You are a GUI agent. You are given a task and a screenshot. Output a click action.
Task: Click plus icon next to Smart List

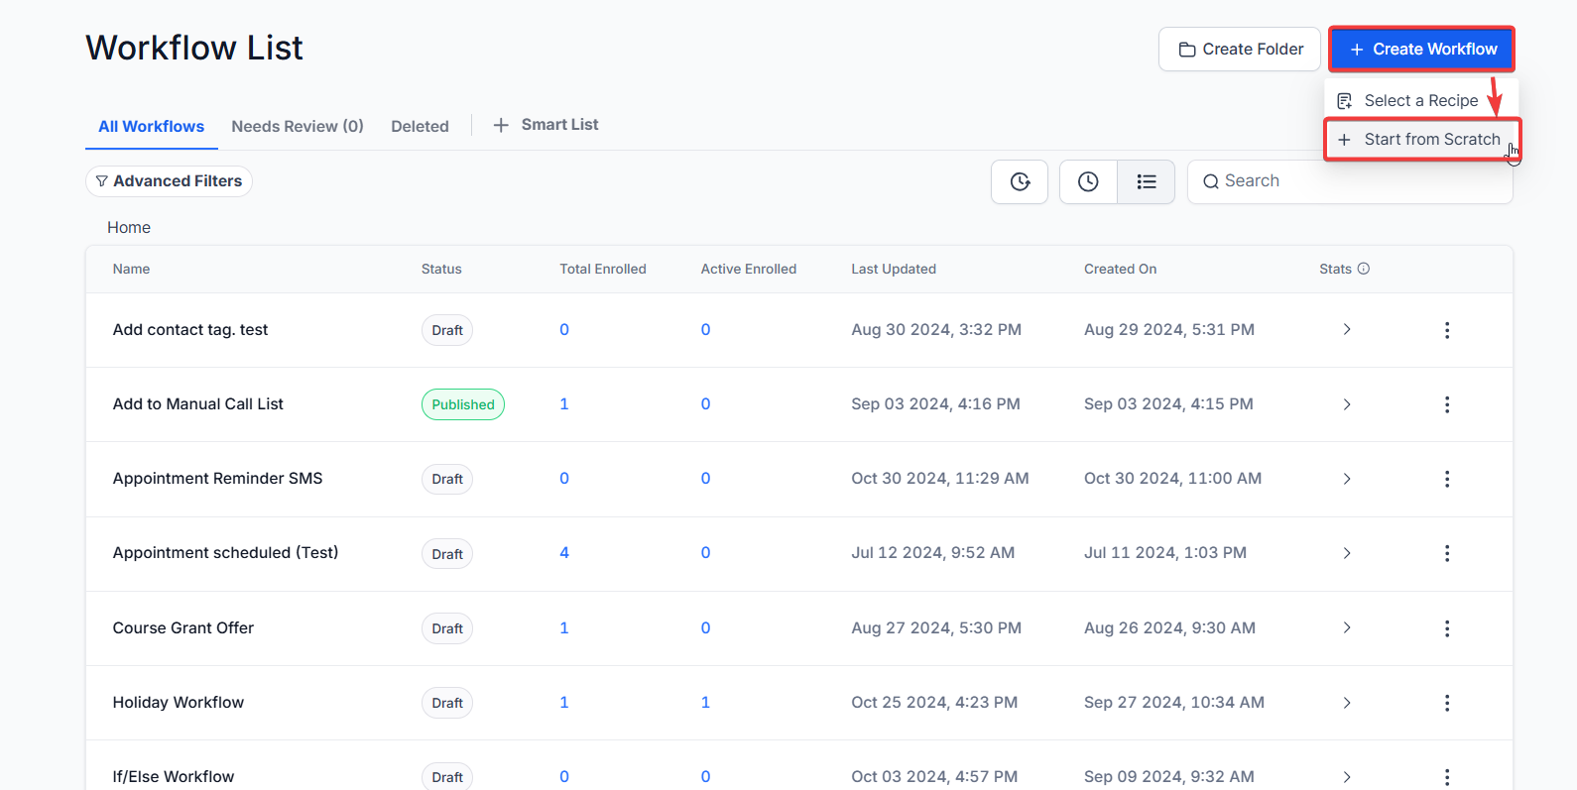point(501,125)
